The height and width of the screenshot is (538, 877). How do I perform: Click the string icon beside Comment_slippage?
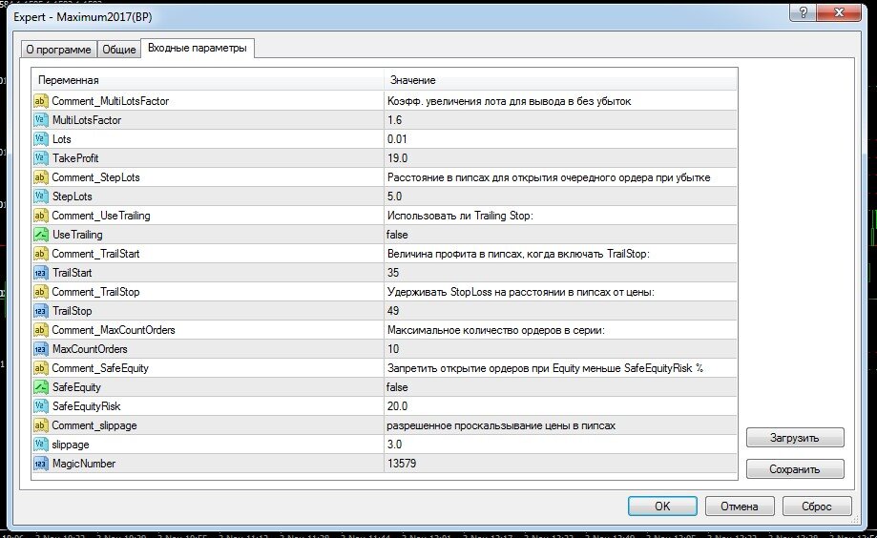(x=41, y=425)
